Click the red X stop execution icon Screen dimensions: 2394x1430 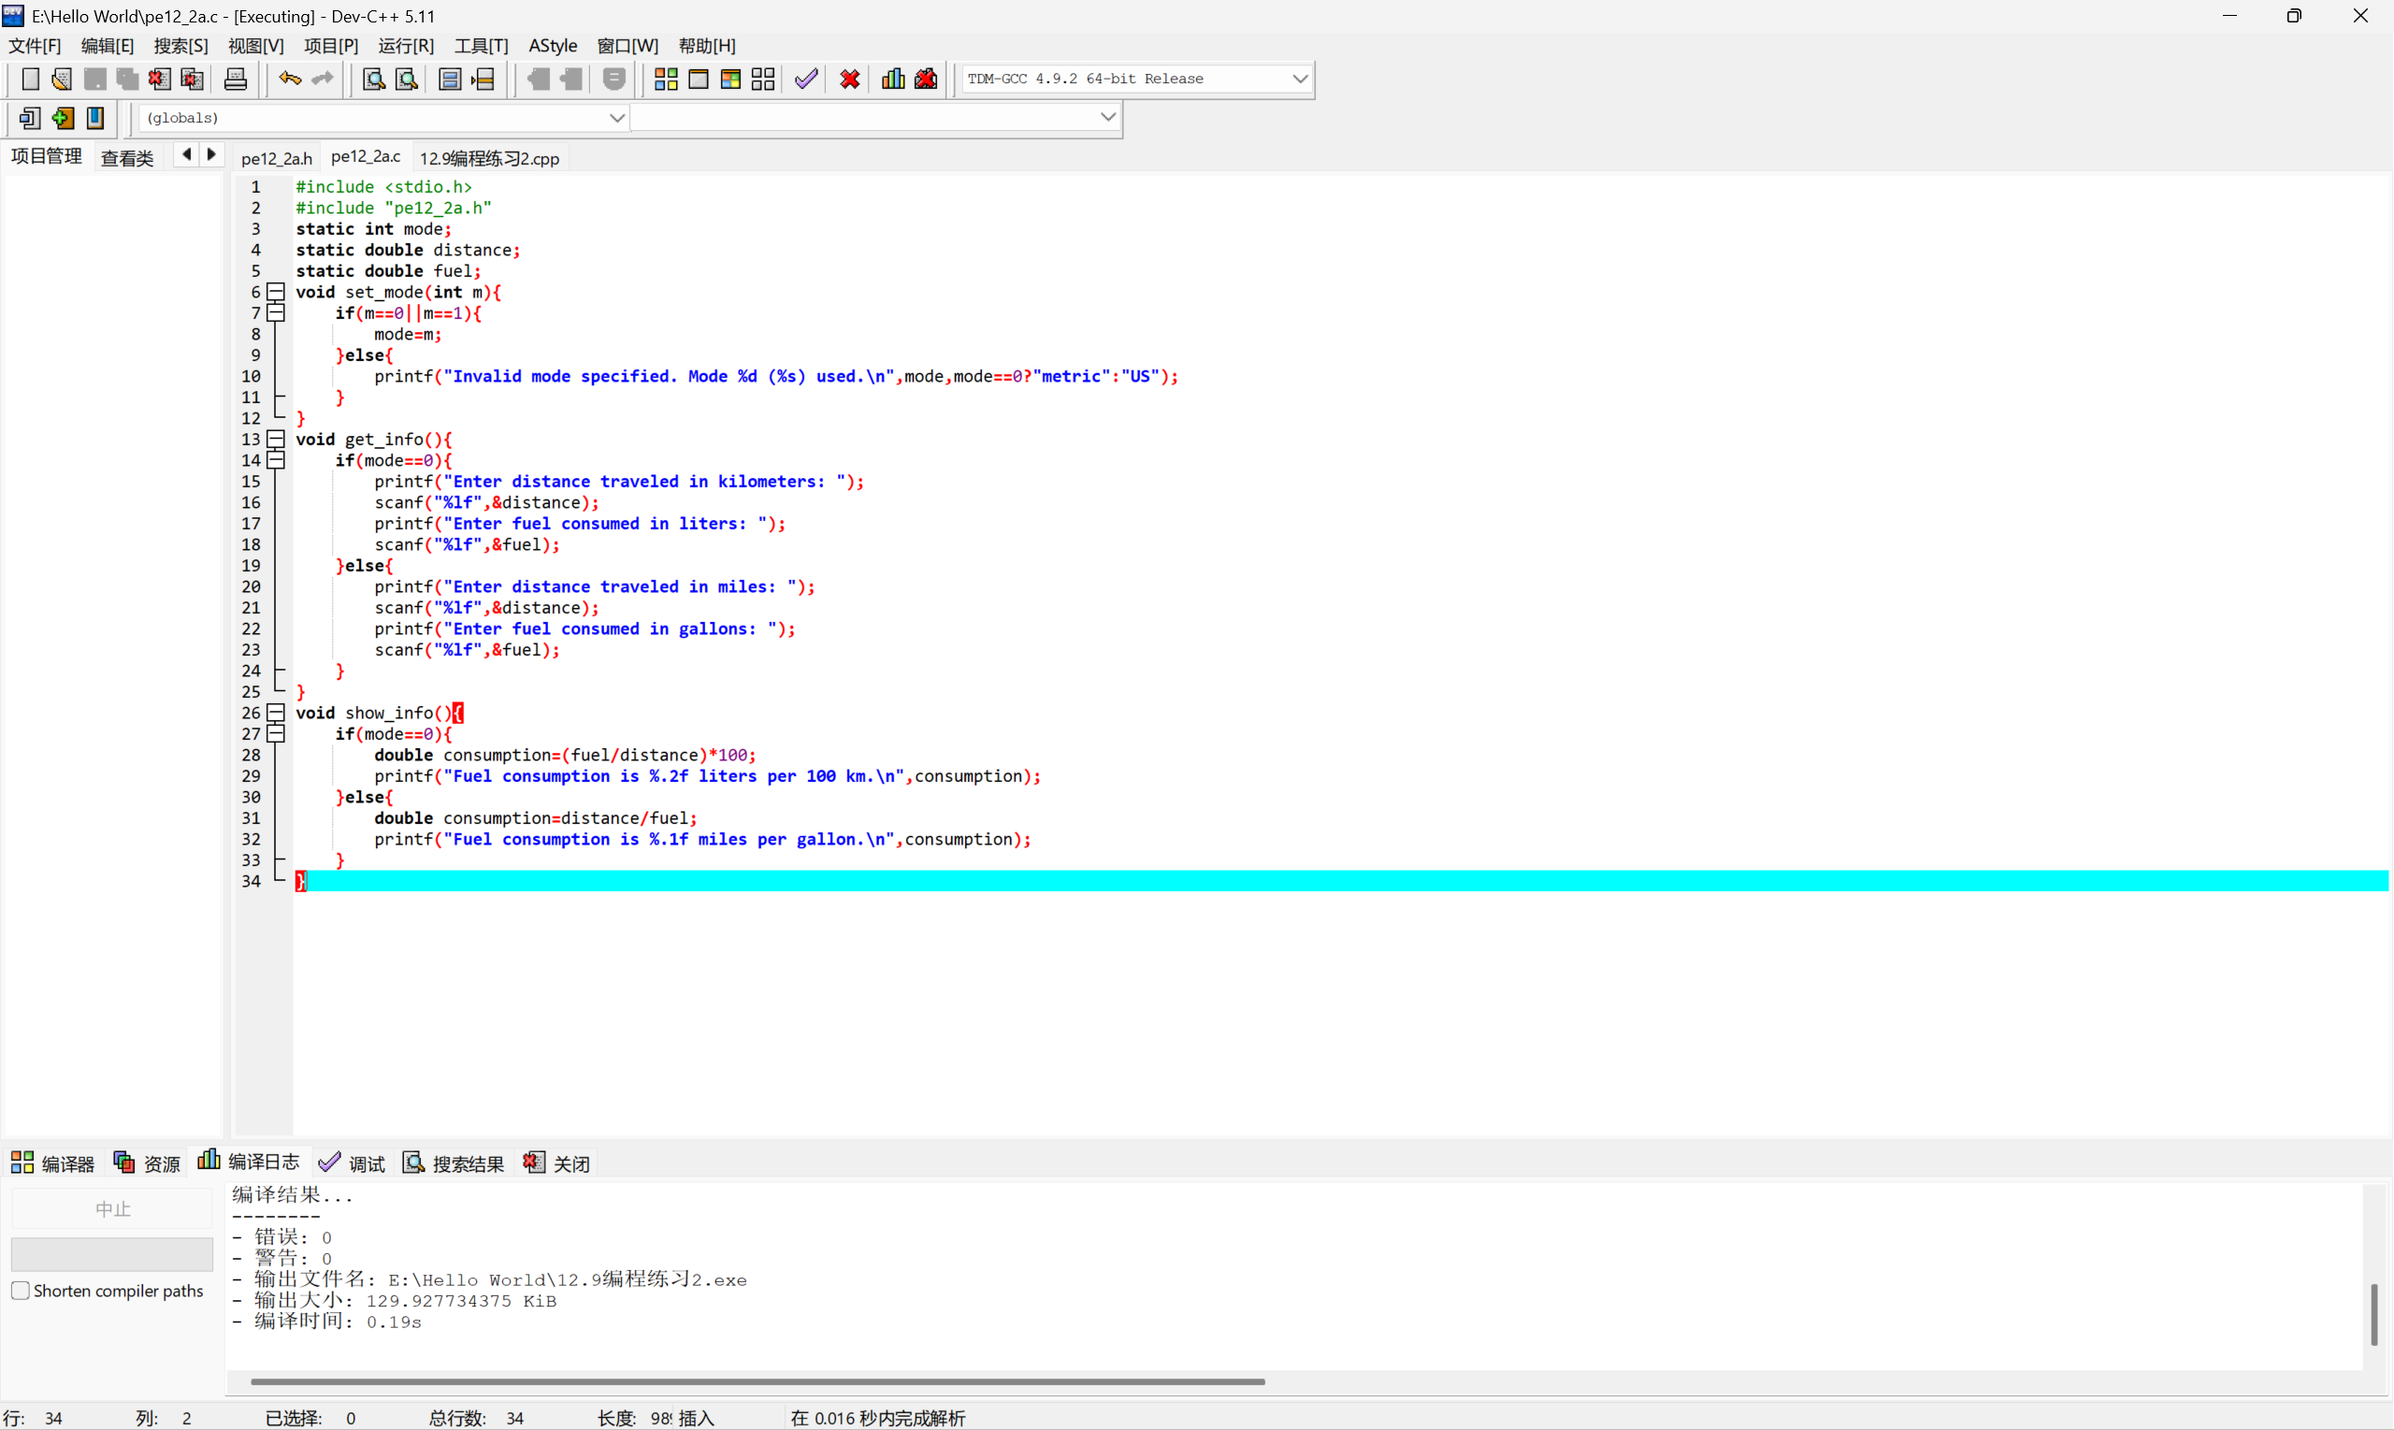[850, 79]
